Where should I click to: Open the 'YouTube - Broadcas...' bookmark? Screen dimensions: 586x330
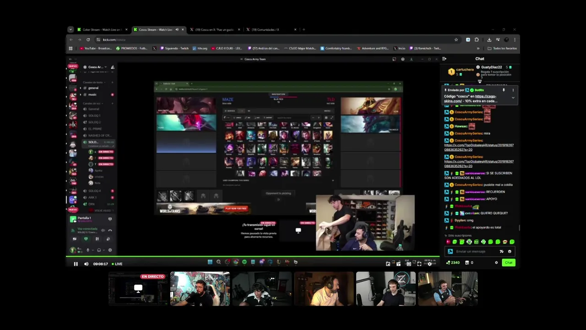pyautogui.click(x=96, y=48)
